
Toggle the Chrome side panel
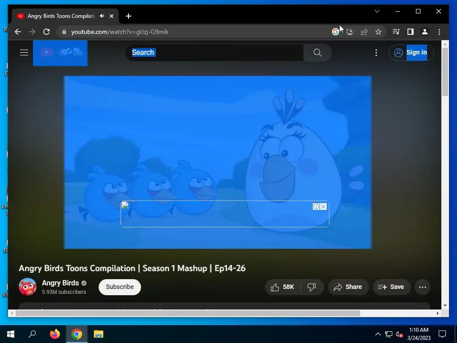tap(411, 32)
